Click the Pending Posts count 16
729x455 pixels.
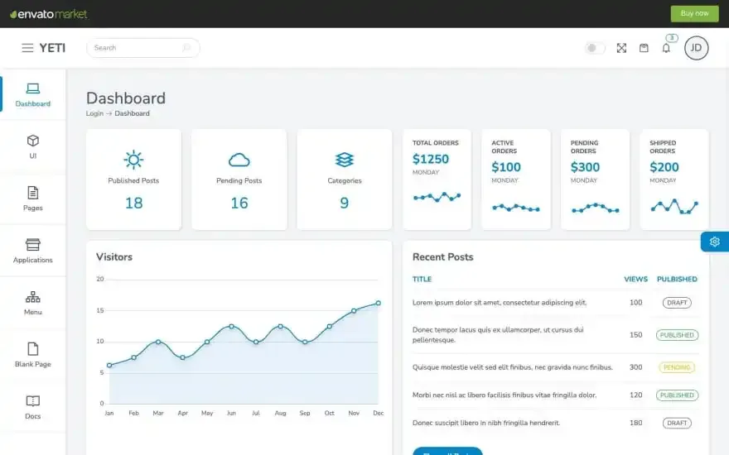tap(239, 203)
